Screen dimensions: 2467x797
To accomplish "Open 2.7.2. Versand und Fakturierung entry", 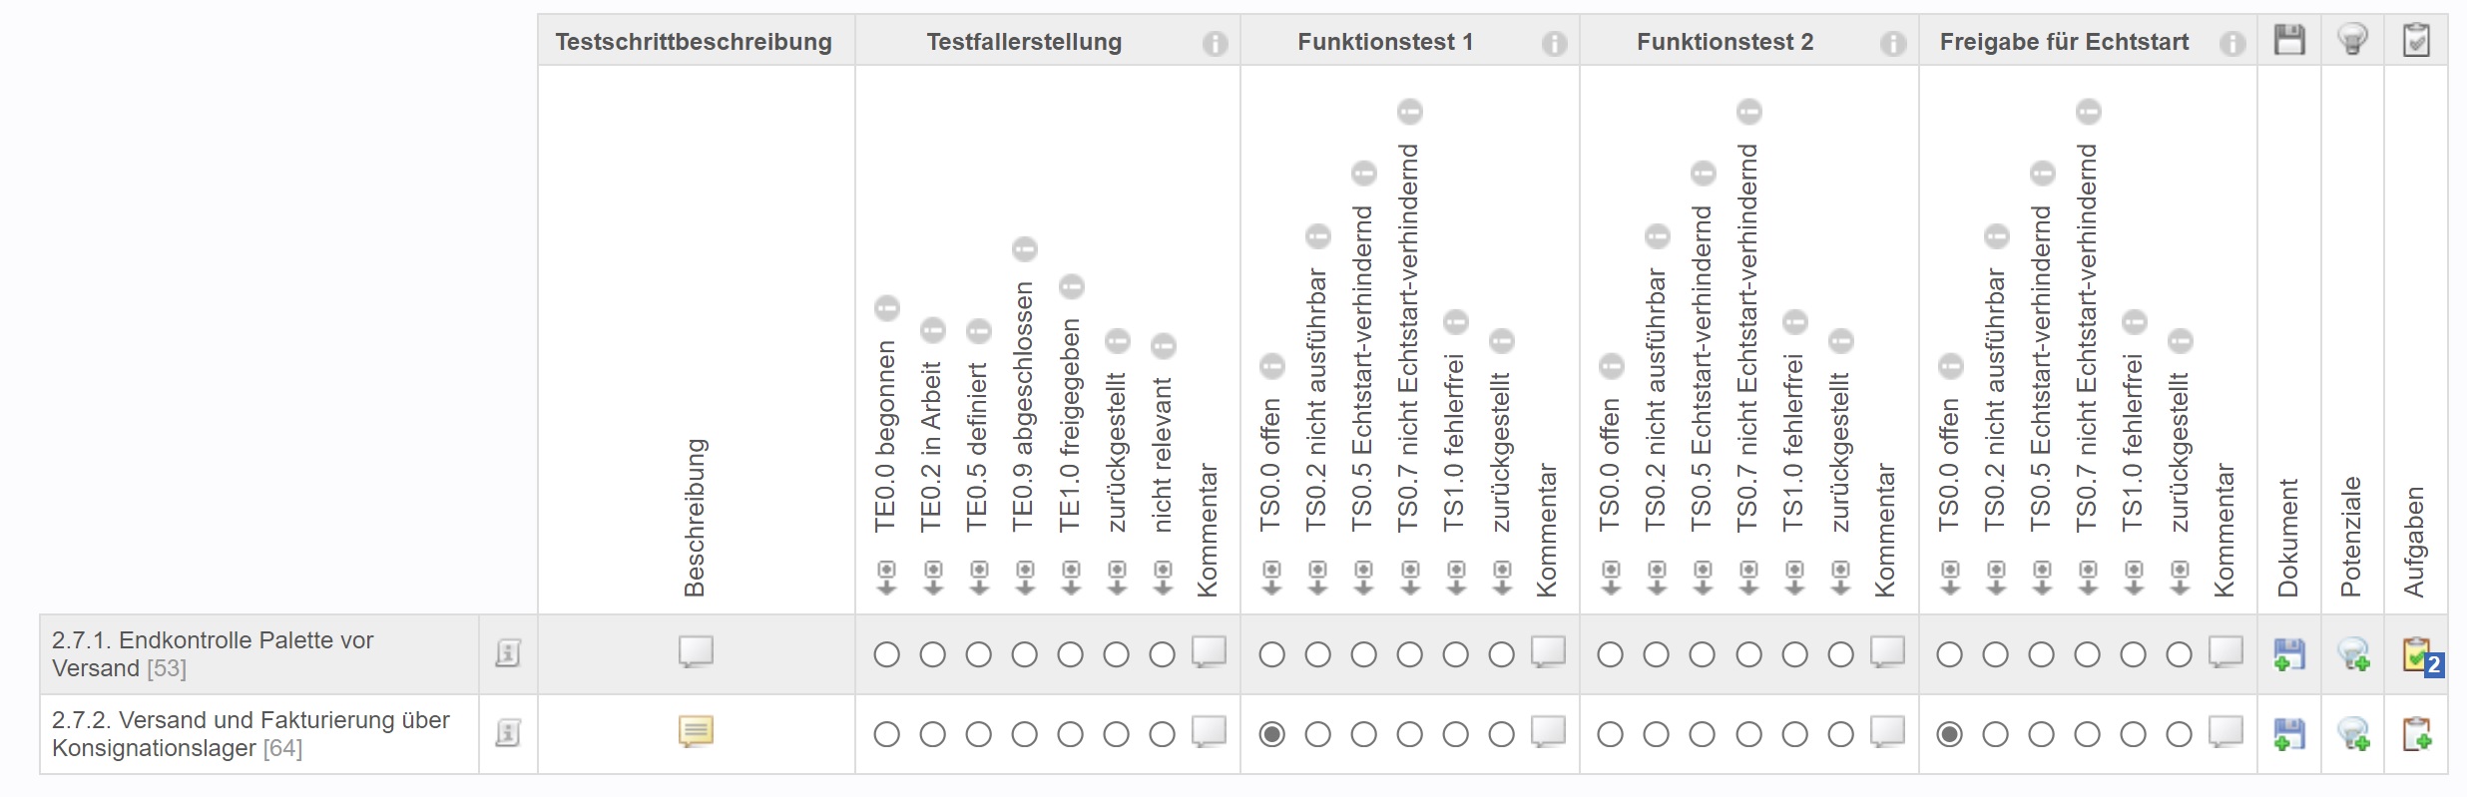I will click(250, 734).
